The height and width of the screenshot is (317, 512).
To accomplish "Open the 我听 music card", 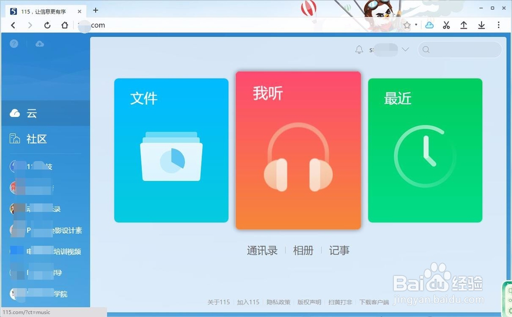I will 298,150.
